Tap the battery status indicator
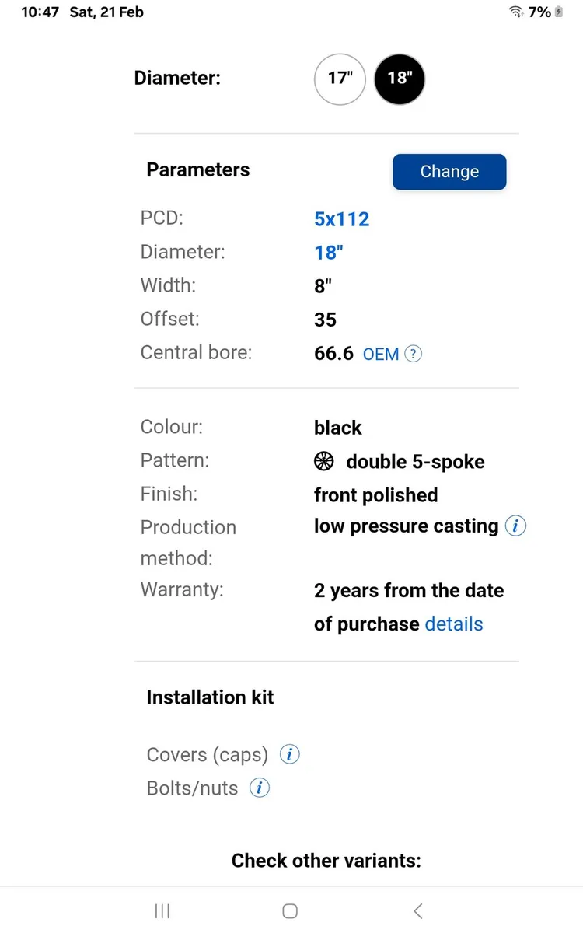The height and width of the screenshot is (933, 583). pyautogui.click(x=558, y=12)
